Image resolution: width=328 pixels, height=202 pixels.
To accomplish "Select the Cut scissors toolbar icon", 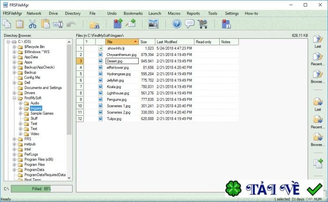I will [x=32, y=24].
